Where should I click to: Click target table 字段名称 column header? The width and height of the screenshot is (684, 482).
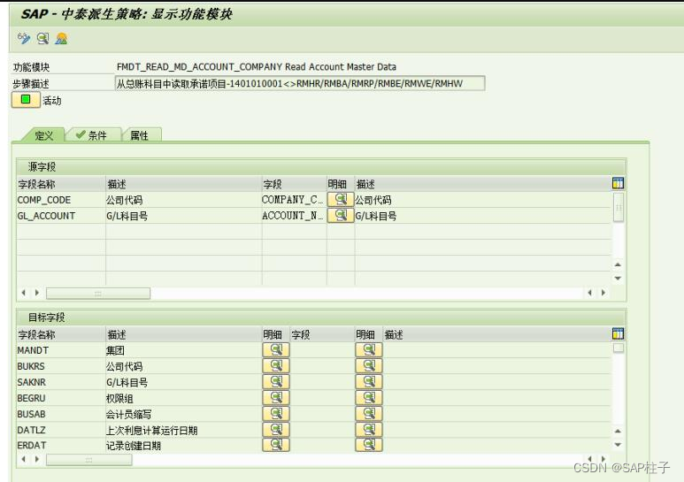pos(61,334)
